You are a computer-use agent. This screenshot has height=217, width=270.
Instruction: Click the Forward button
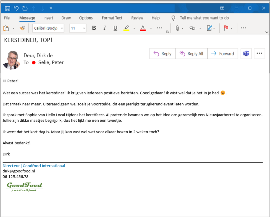pos(222,53)
